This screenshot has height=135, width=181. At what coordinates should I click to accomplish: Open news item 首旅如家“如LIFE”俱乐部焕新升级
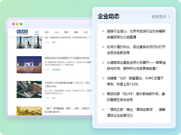coord(136,97)
